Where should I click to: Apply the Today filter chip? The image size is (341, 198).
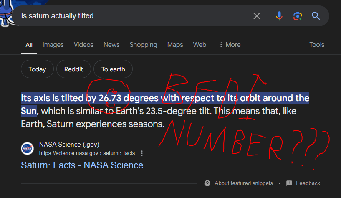[x=37, y=69]
